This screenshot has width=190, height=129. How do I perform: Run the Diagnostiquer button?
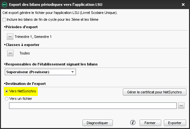98,123
